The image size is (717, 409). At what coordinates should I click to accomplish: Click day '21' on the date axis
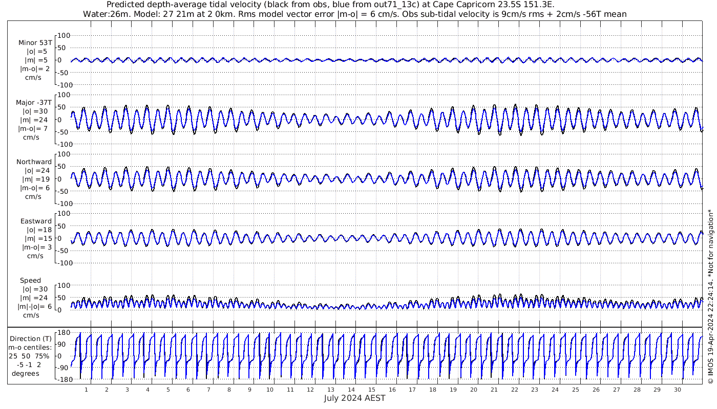point(494,390)
